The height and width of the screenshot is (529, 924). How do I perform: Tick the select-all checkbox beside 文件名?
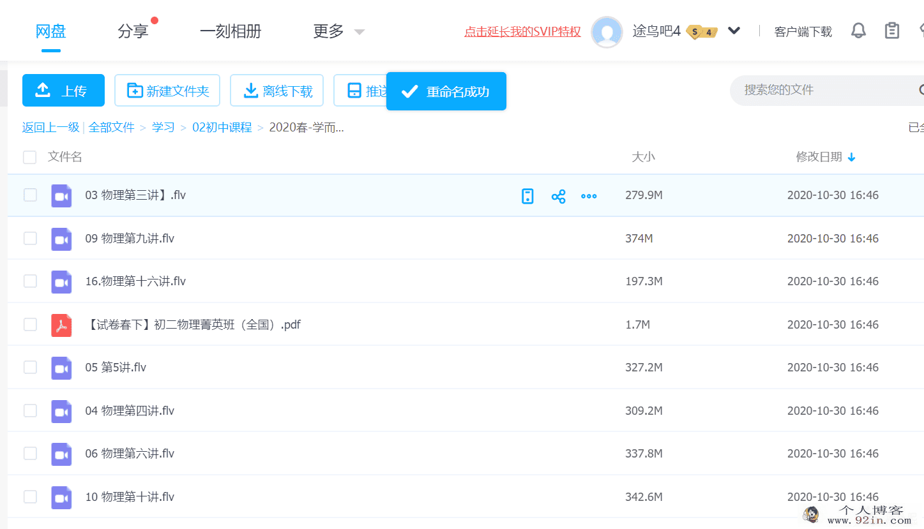tap(29, 157)
